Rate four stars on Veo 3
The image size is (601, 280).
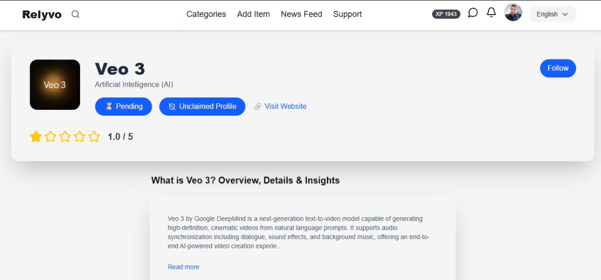point(80,137)
